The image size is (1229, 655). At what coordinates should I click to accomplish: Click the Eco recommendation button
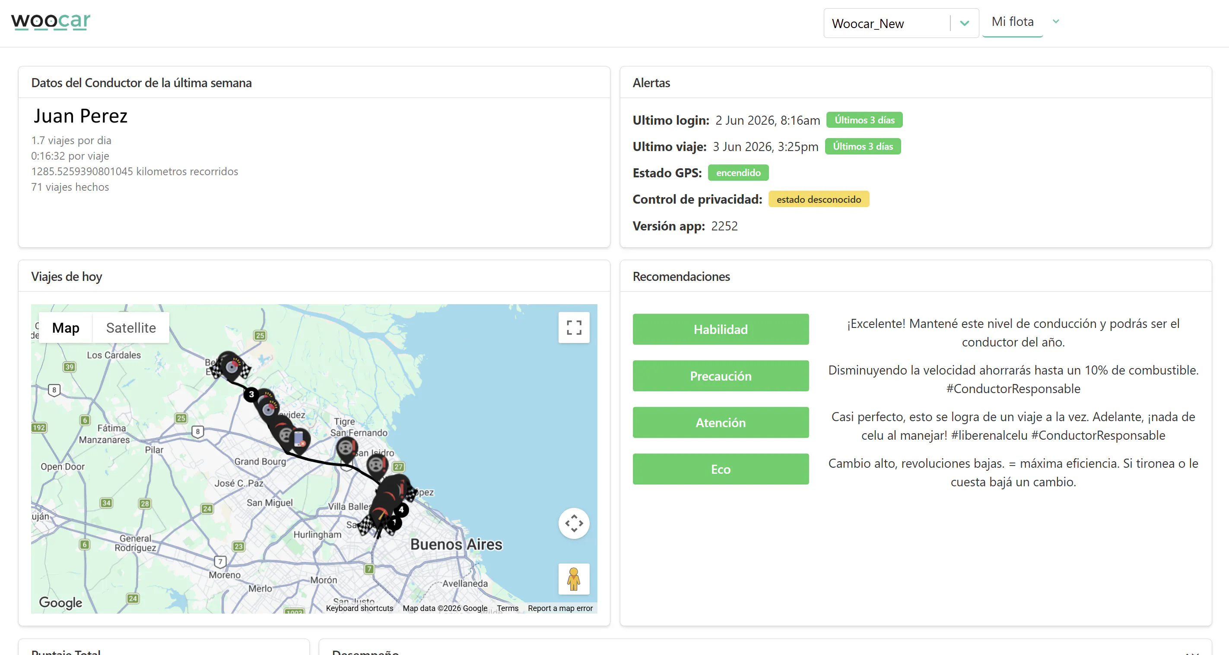[721, 469]
